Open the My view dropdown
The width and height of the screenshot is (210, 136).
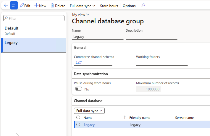click(x=81, y=14)
